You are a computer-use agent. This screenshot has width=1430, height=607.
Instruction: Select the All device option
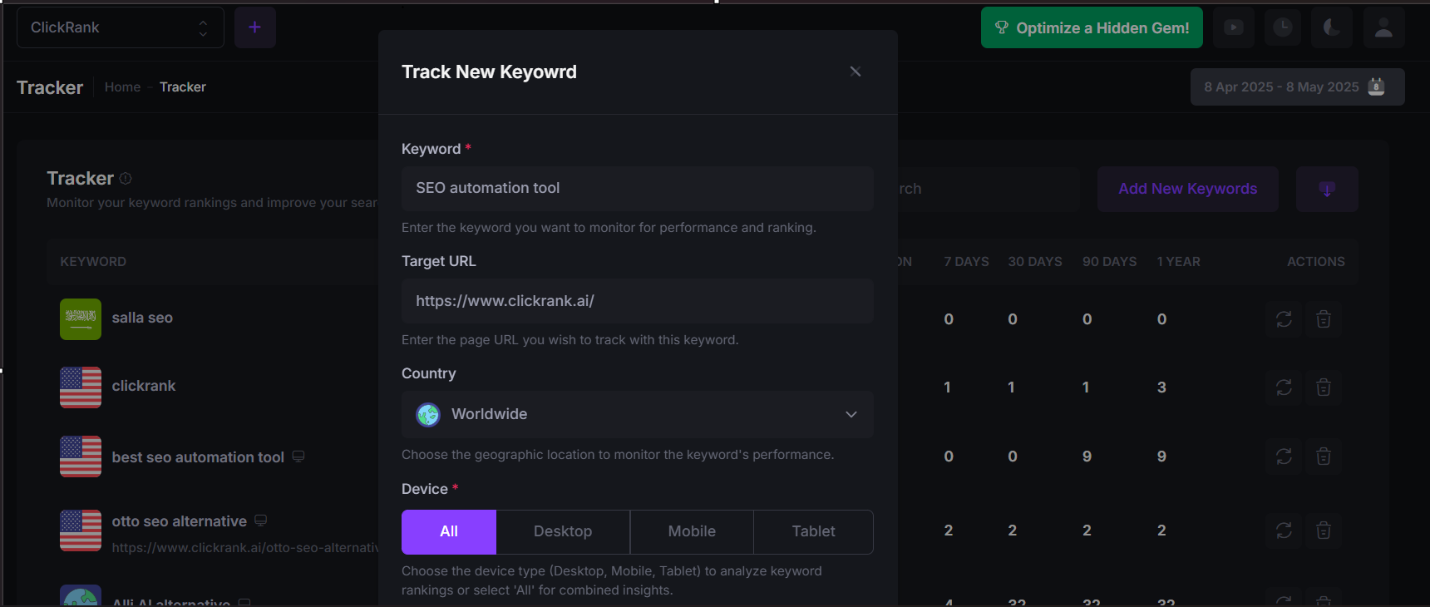pyautogui.click(x=449, y=531)
